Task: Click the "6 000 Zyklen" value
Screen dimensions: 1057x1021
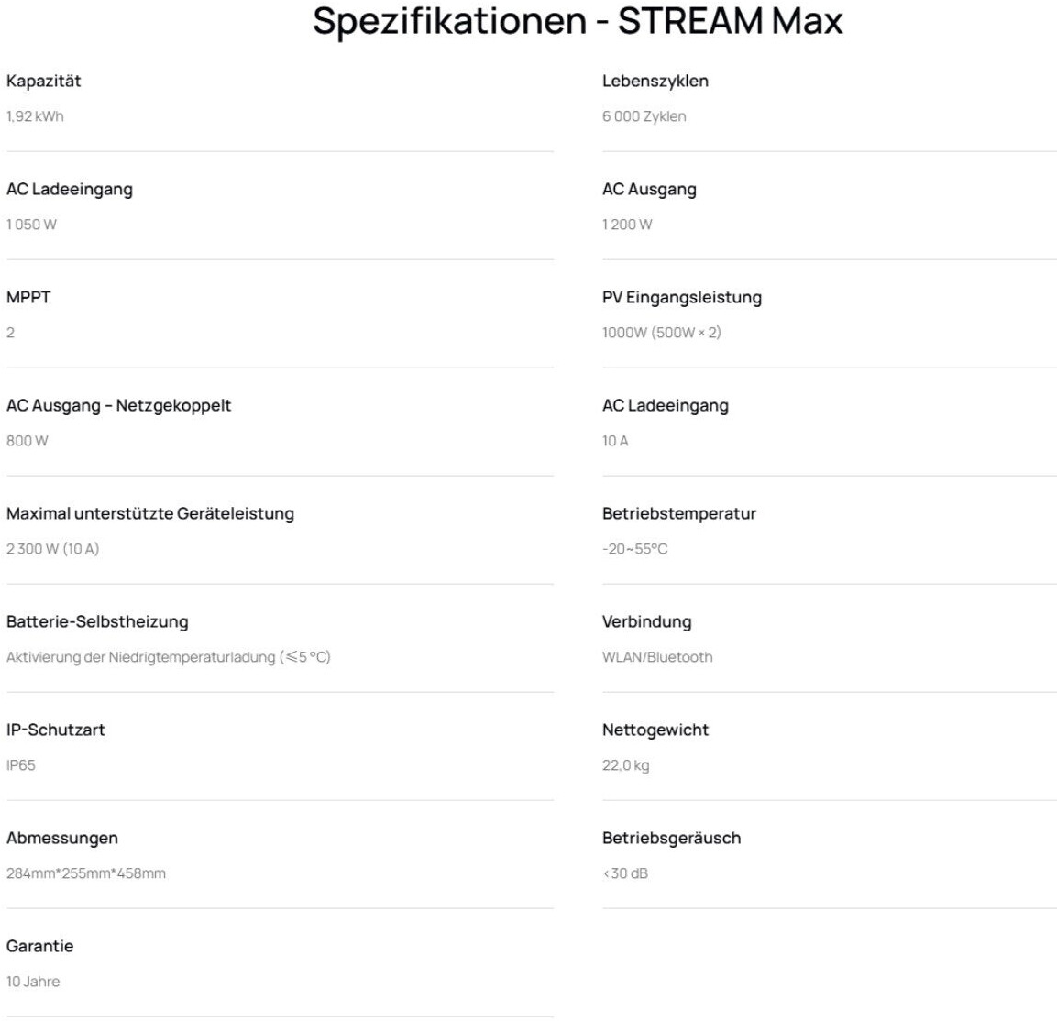Action: point(644,116)
